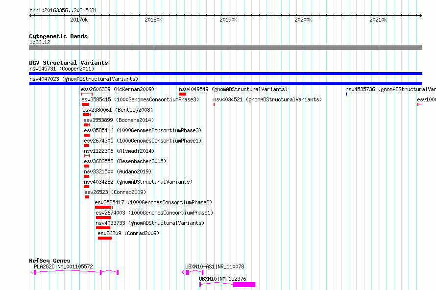
Task: Open UBXN10|NM_152376 gene label
Action: click(222, 279)
